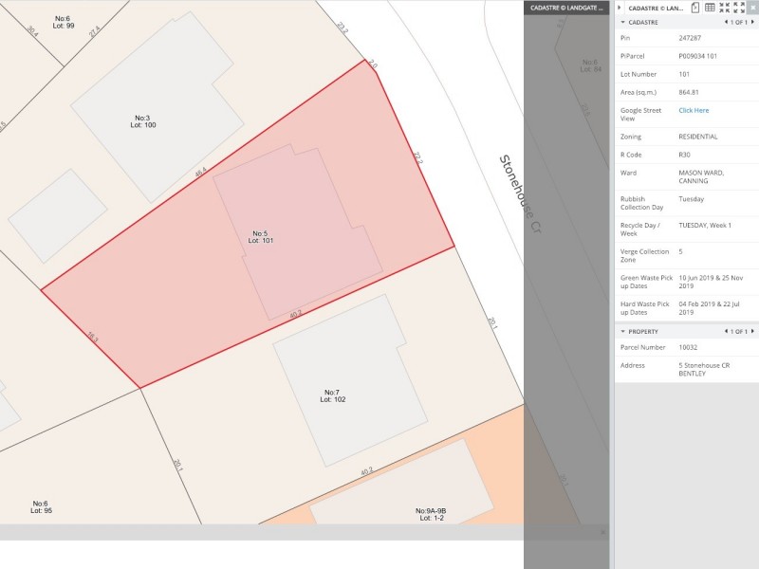Click the export document icon in panel header

pos(695,8)
